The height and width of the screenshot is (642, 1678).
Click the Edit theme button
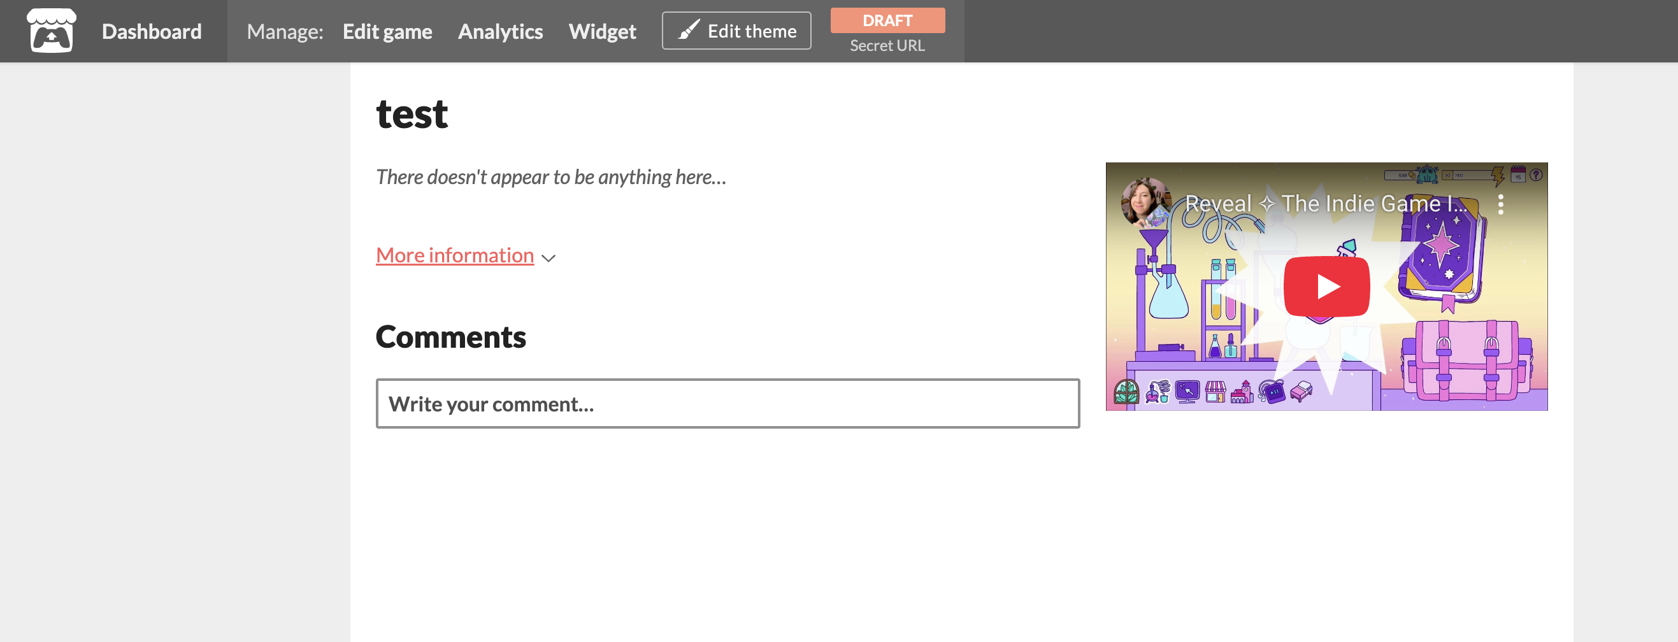pos(736,31)
